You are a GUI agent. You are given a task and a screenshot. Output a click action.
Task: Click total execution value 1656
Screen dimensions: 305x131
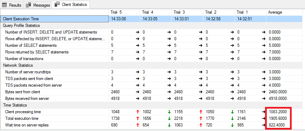click(x=147, y=118)
